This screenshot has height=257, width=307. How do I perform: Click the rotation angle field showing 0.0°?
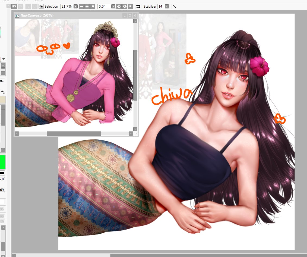pos(104,7)
